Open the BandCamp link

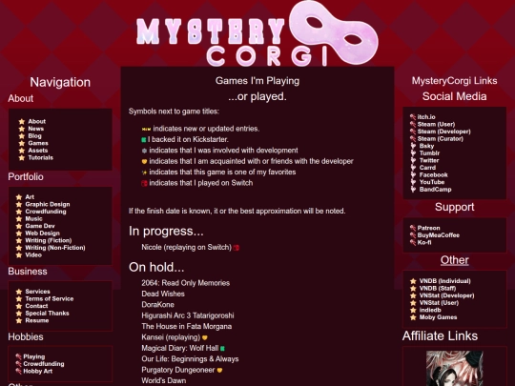pos(436,189)
